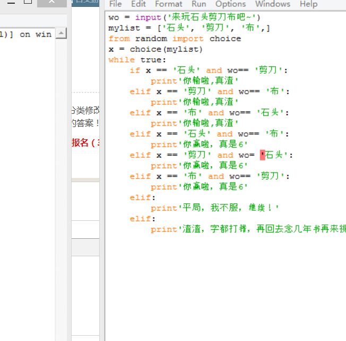Viewport: 346px width, 341px height.
Task: Open the File menu
Action: coord(115,4)
